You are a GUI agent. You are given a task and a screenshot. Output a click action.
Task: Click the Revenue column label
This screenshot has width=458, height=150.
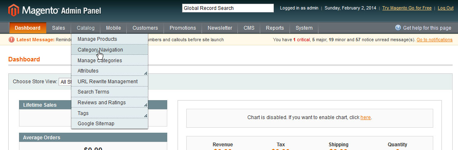223,145
